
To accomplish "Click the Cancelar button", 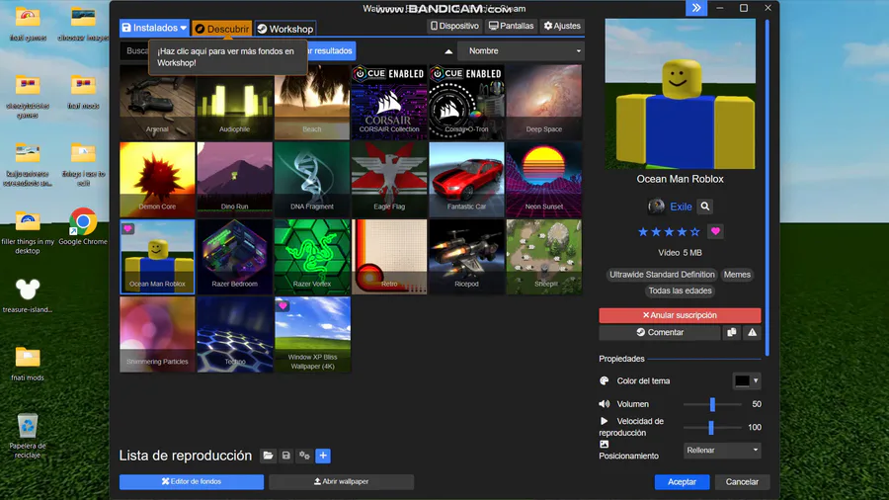I will tap(742, 482).
